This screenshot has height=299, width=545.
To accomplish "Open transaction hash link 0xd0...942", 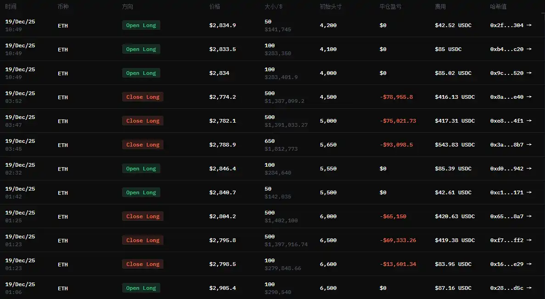I will point(506,169).
